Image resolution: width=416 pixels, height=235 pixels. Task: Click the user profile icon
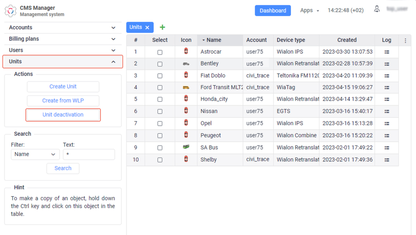(x=377, y=9)
